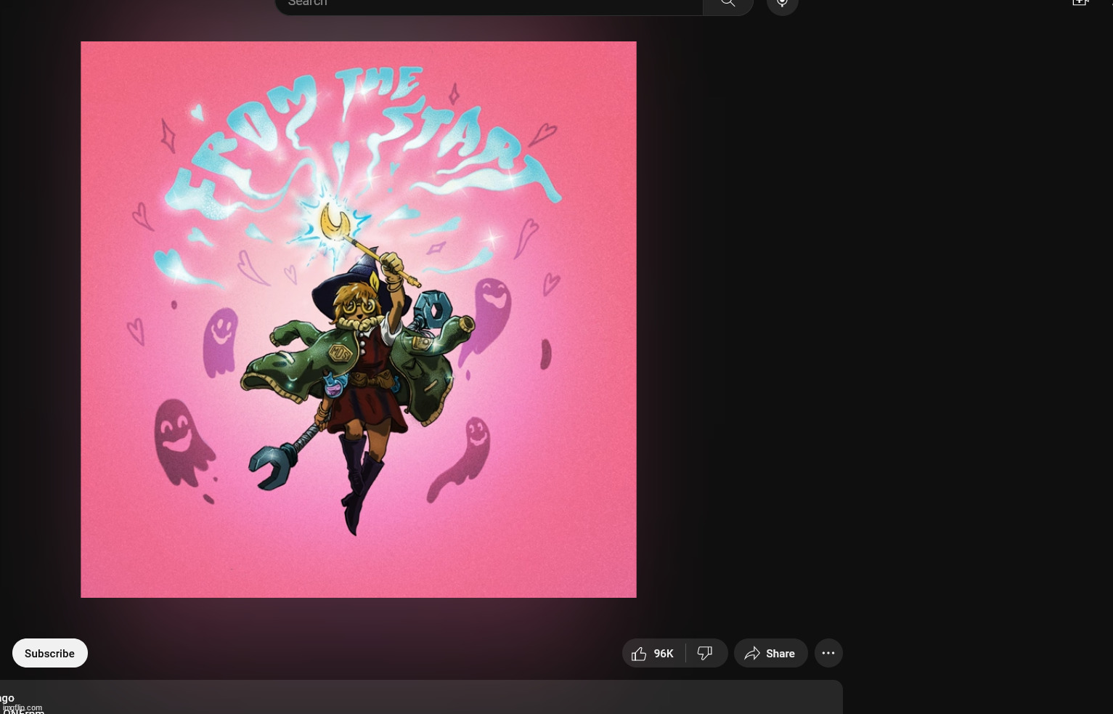1113x714 pixels.
Task: Like the video with 96K likes
Action: coord(653,653)
